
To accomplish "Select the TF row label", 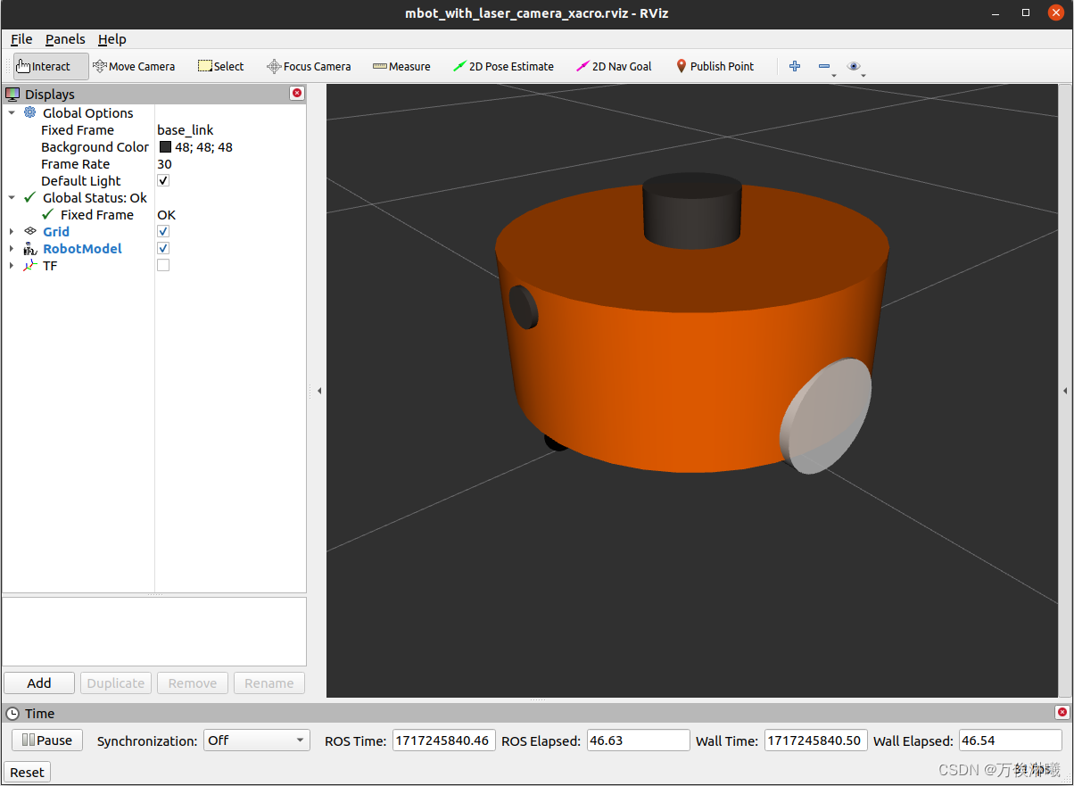I will (50, 266).
